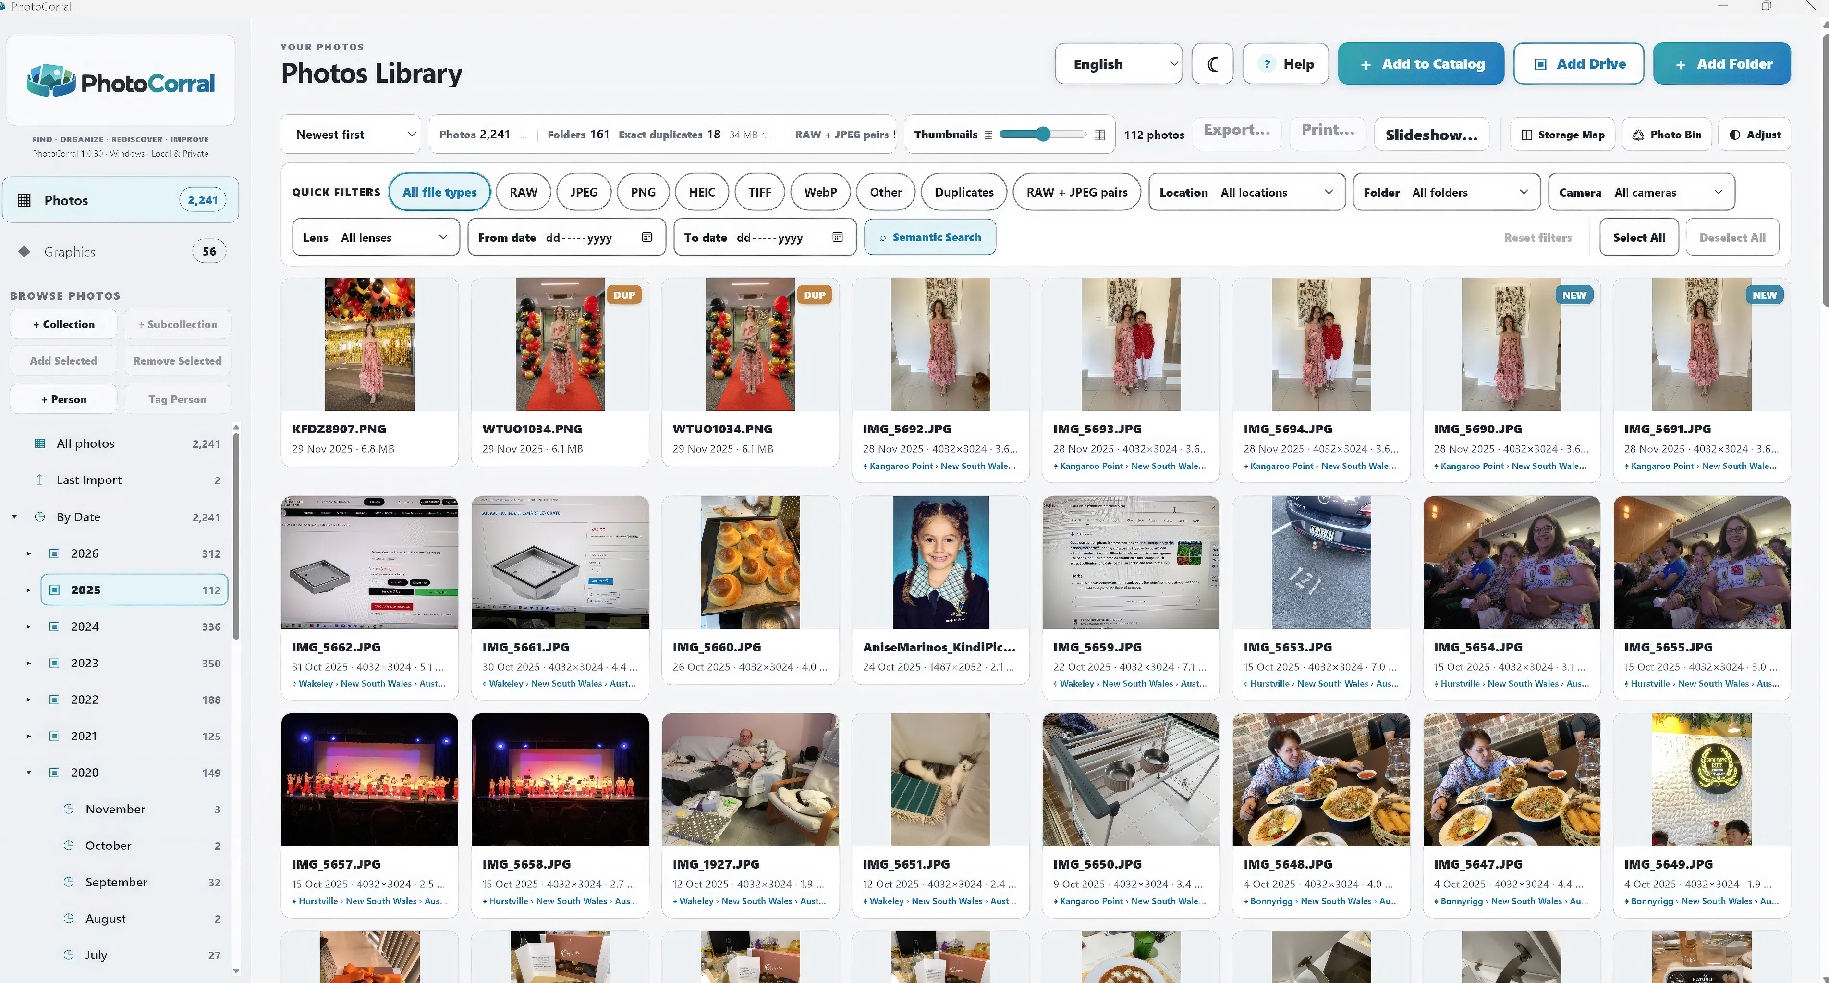Screen dimensions: 1829x983
Task: Toggle the RAW + JPEG pairs filter chip
Action: [1076, 193]
